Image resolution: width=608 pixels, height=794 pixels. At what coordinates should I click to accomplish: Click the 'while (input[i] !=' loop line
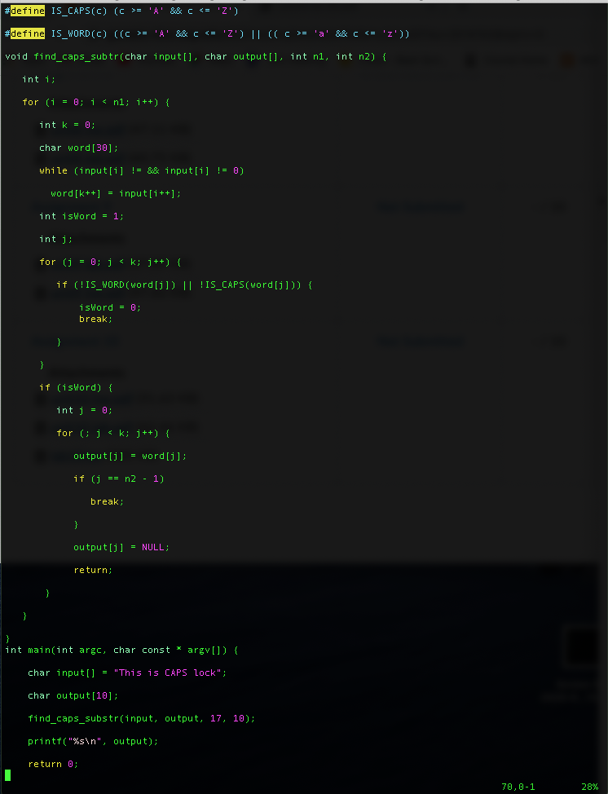(x=142, y=170)
